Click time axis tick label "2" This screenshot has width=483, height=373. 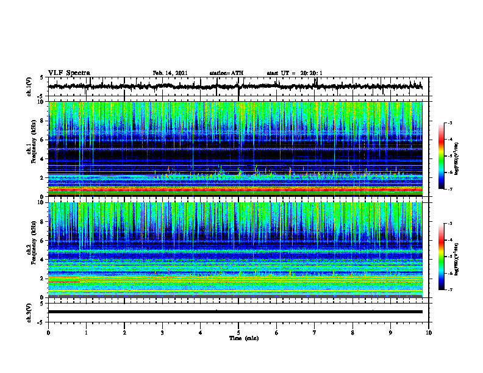[124, 333]
